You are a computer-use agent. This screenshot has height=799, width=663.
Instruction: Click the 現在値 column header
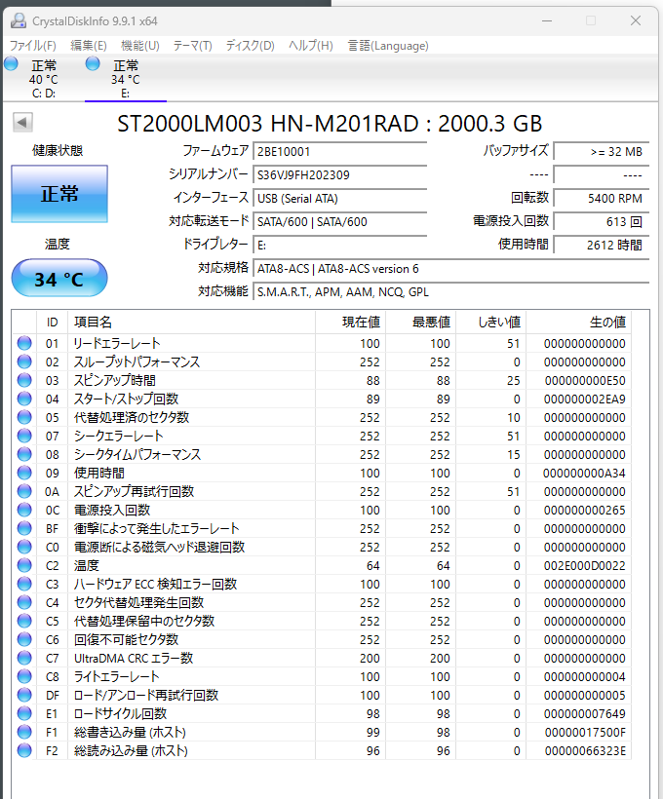(x=350, y=323)
